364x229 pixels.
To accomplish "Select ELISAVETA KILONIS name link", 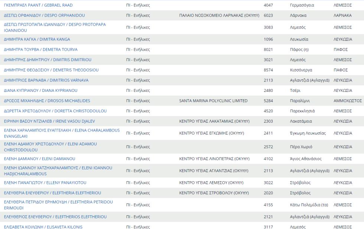I will coord(43,227).
